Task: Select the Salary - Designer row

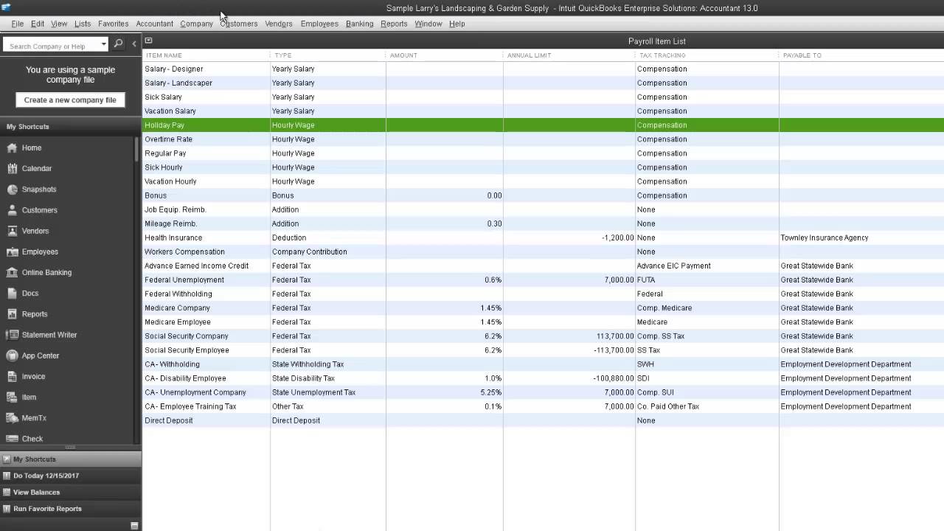Action: [543, 69]
